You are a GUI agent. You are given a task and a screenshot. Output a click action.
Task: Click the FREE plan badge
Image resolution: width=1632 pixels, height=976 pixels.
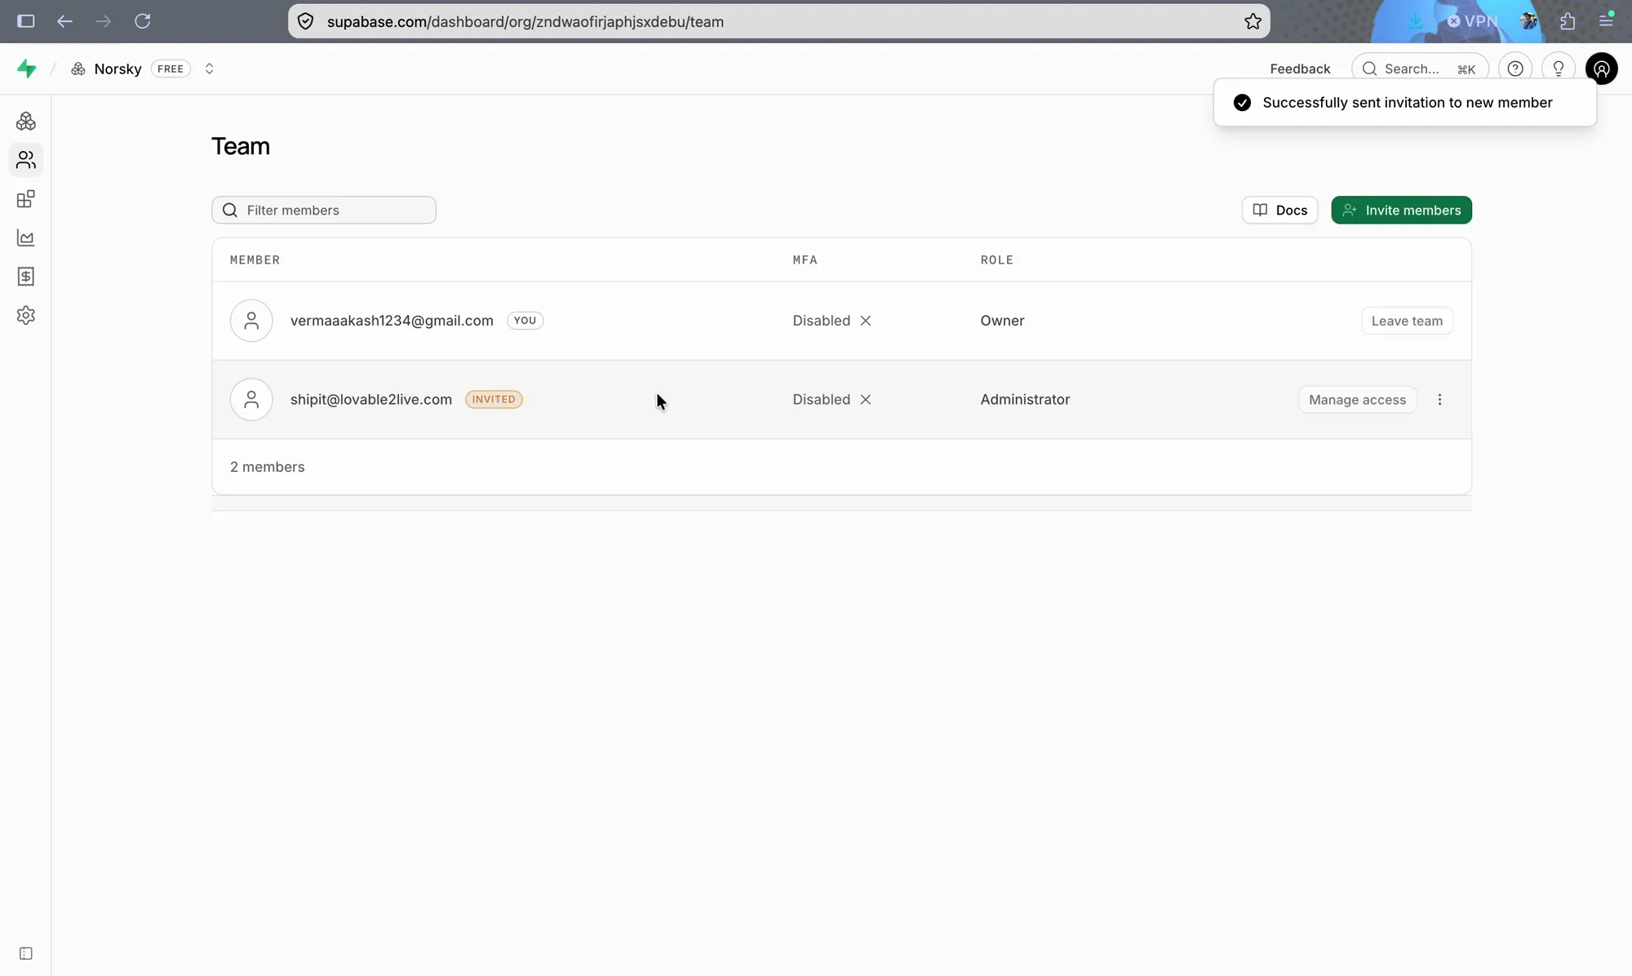click(171, 69)
